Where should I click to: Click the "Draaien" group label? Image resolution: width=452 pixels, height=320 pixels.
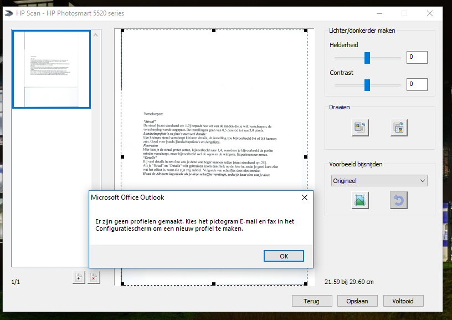coord(340,107)
